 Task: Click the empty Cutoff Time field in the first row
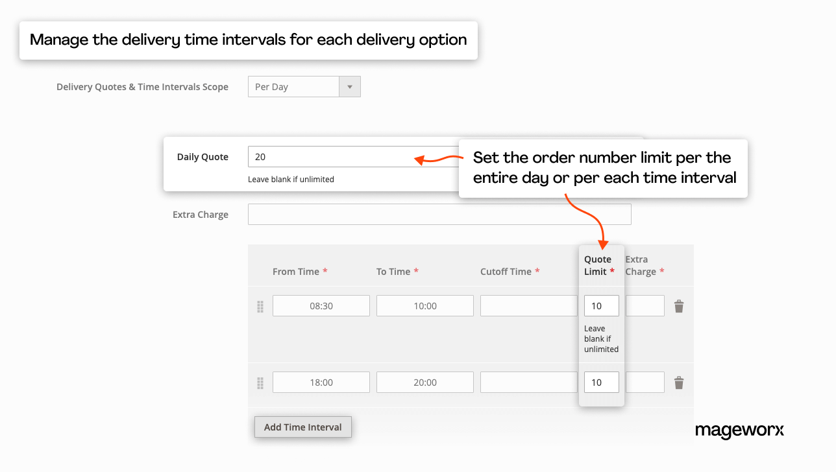528,305
